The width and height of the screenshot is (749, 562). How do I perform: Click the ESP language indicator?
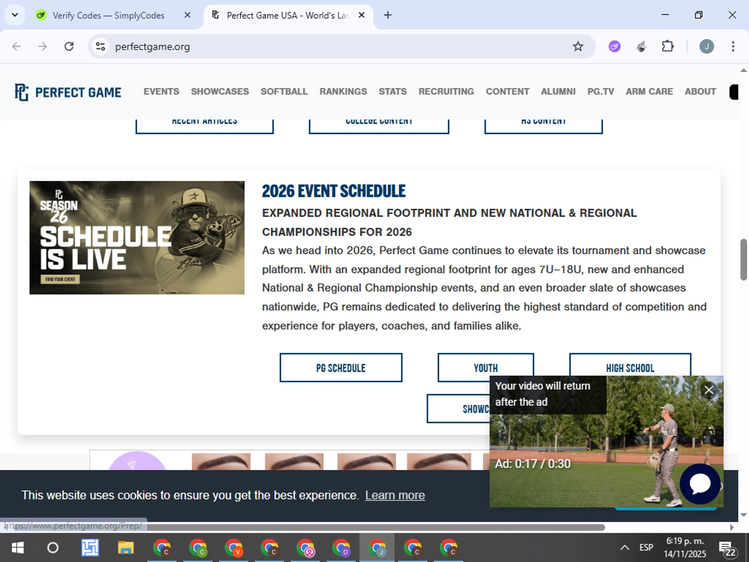pos(646,548)
